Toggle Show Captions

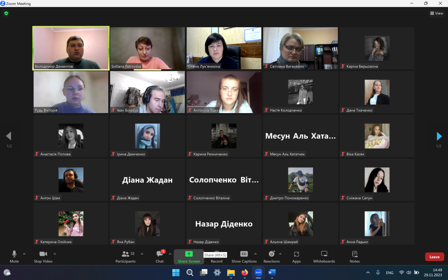click(x=244, y=256)
